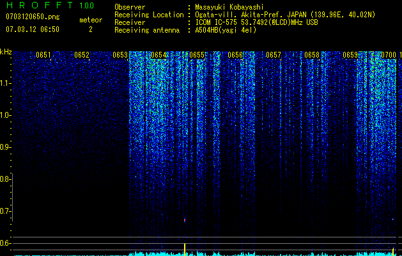Screen dimensions: 402x256
Task: Click the Ogata-vill. receiving location text
Action: pos(285,15)
